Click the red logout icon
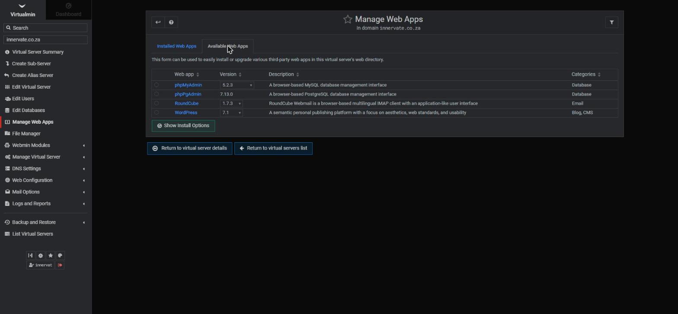The width and height of the screenshot is (678, 314). point(60,265)
